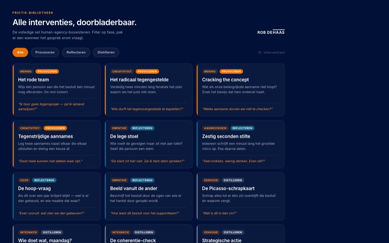Click the FRICTIE-BIBLIOTHEEK header label
389x243 pixels.
coord(33,13)
